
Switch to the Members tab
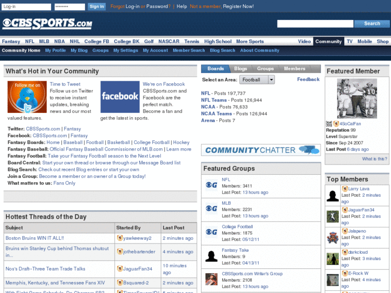pyautogui.click(x=295, y=69)
